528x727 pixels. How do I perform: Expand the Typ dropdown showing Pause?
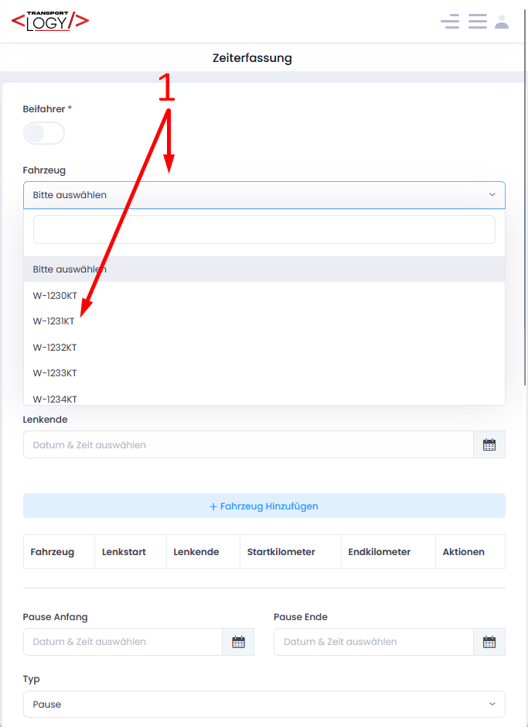(264, 705)
